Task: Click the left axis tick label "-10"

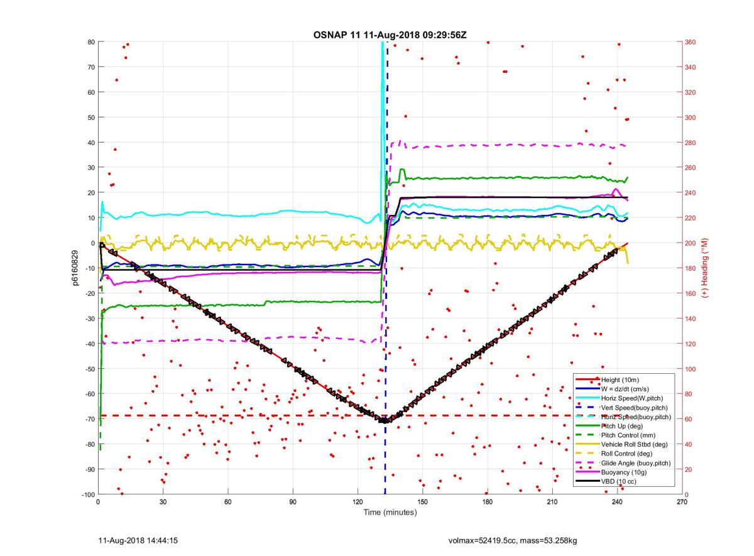Action: [x=89, y=268]
